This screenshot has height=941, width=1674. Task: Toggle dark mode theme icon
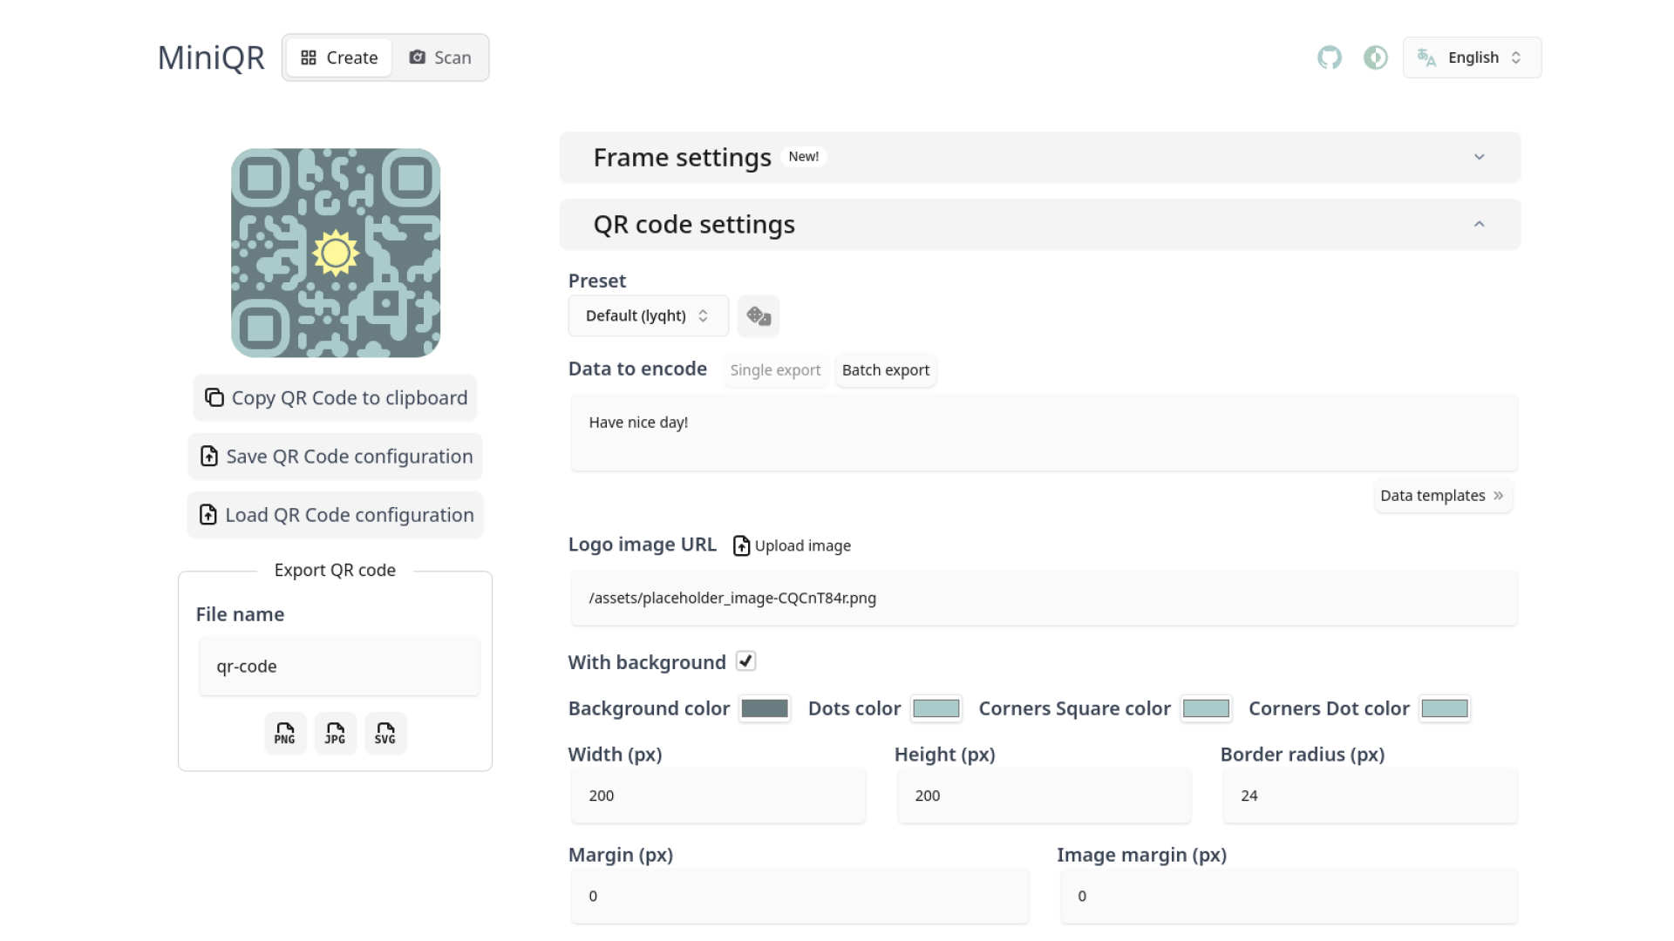[x=1375, y=58]
